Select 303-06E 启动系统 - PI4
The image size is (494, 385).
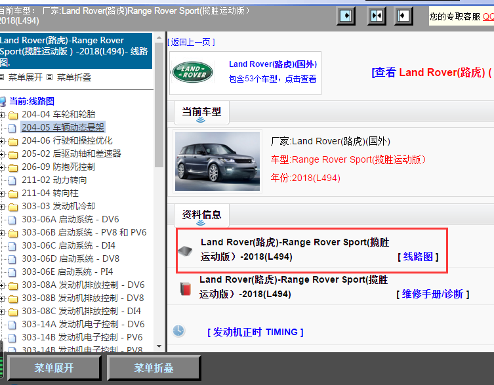67,272
